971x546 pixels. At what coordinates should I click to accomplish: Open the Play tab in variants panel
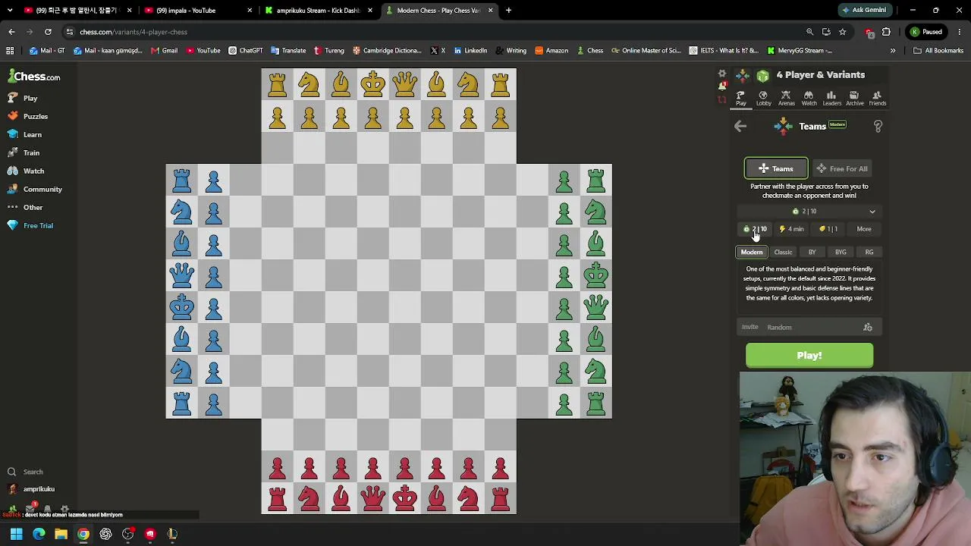point(740,99)
